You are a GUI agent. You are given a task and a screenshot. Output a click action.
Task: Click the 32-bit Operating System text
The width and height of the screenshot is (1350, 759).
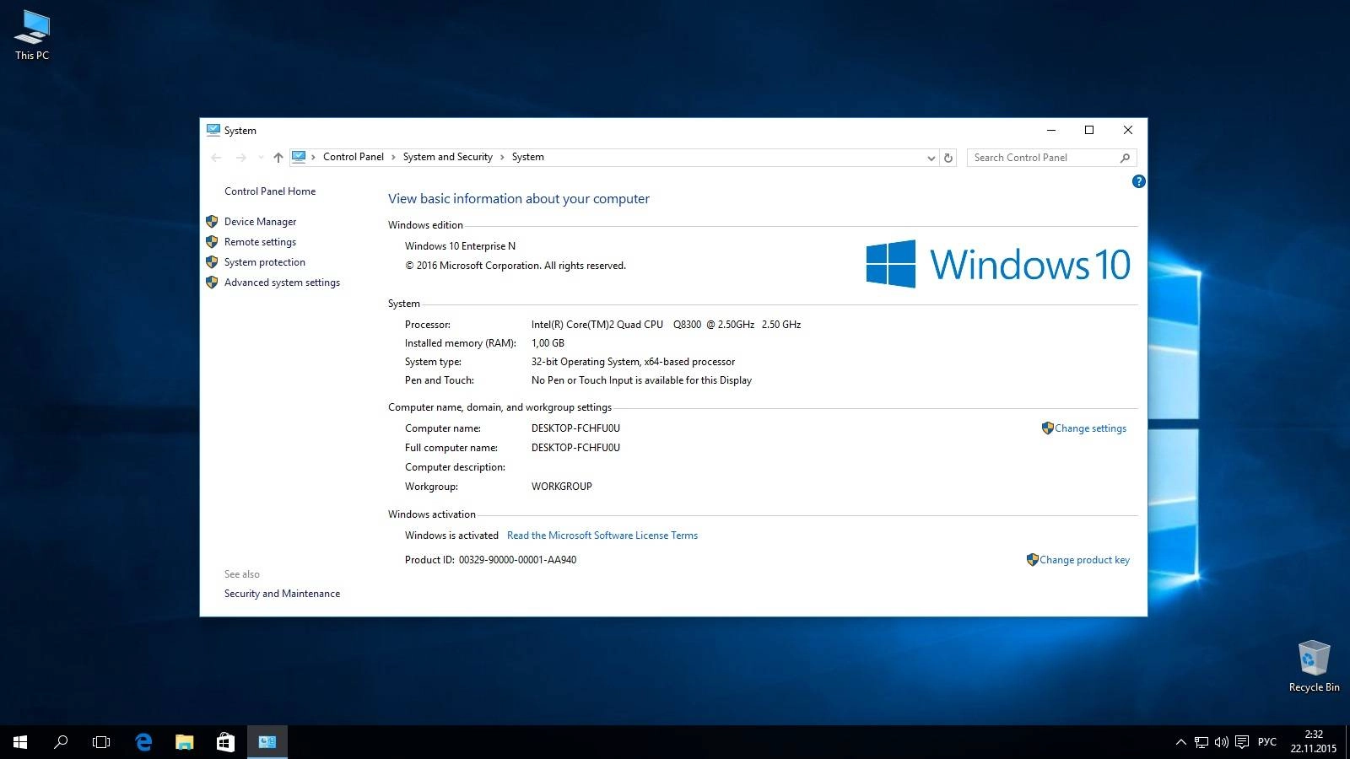click(633, 362)
